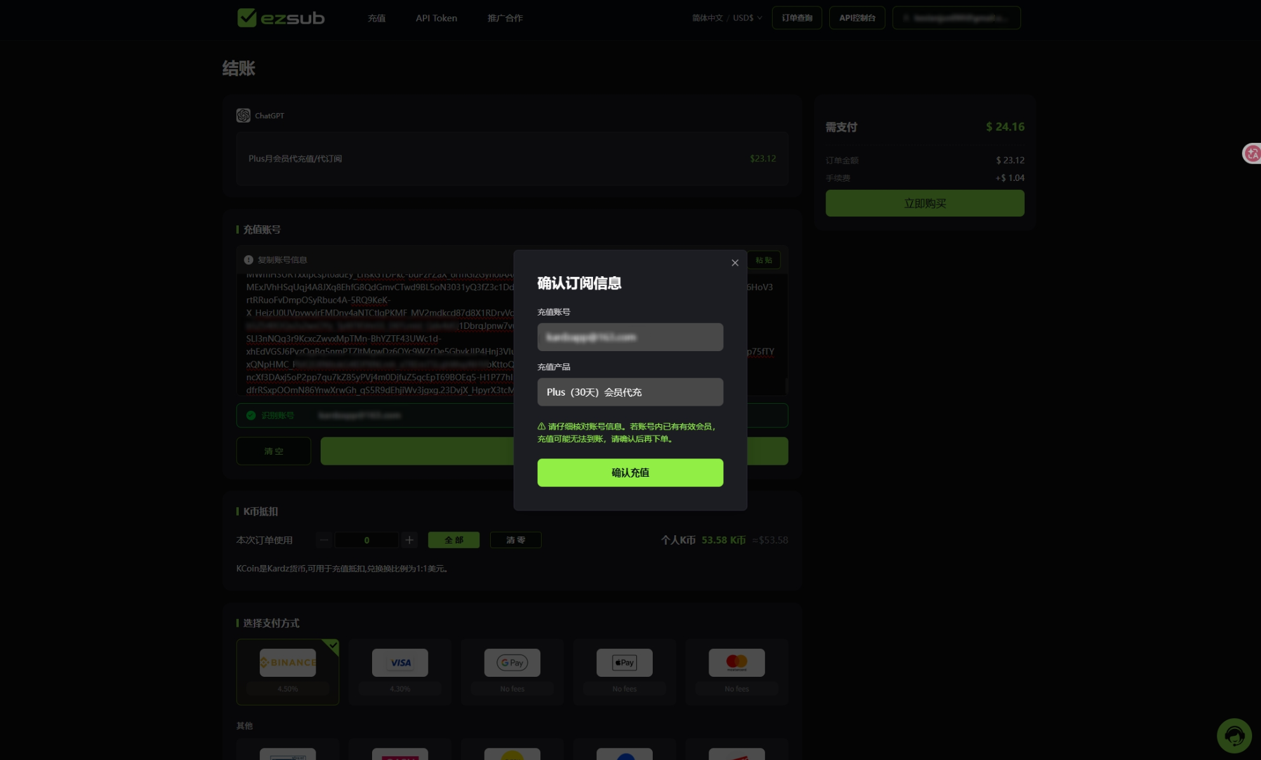Image resolution: width=1261 pixels, height=760 pixels.
Task: Click the 充值产品 Plus（30天）会员代充 field
Action: 630,392
